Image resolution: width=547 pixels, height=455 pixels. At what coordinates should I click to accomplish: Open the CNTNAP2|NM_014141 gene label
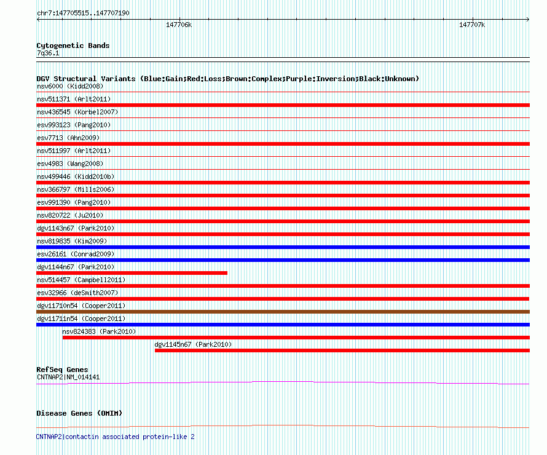68,377
